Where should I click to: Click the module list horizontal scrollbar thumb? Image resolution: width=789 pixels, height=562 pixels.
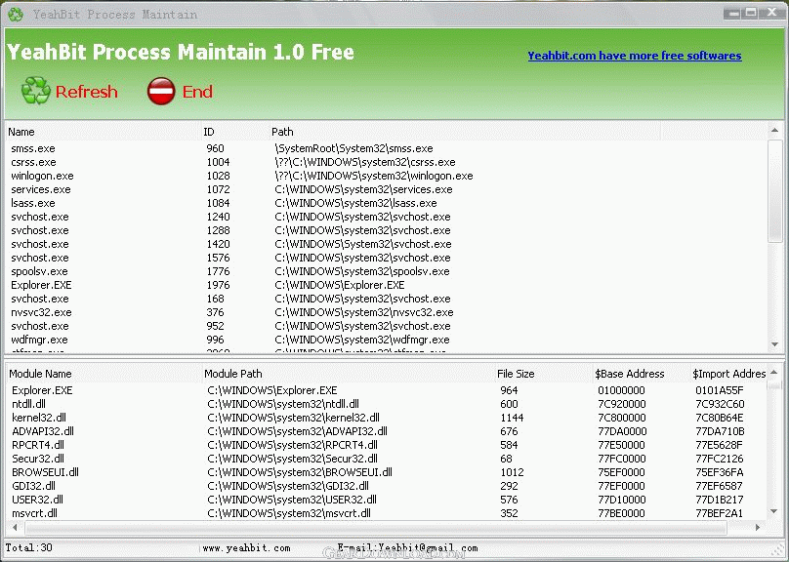point(376,527)
